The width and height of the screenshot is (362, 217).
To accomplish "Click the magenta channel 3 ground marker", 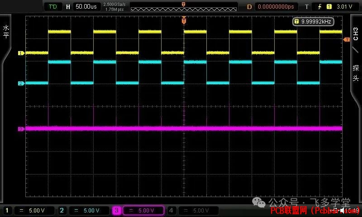I will [x=21, y=129].
